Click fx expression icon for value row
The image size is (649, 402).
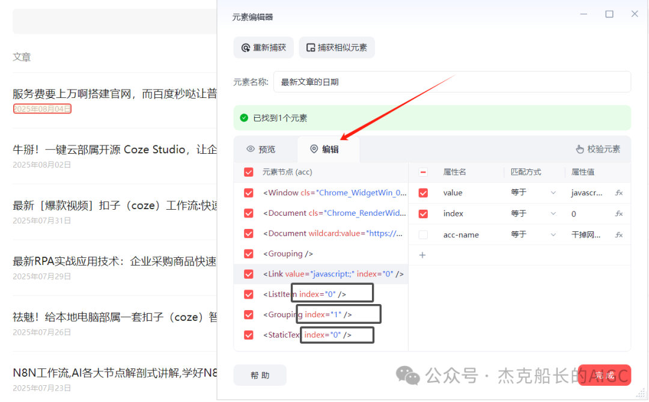619,193
